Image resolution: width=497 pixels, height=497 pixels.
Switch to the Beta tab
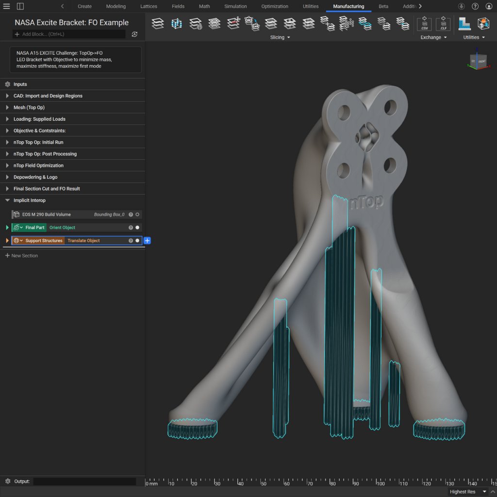(x=383, y=6)
